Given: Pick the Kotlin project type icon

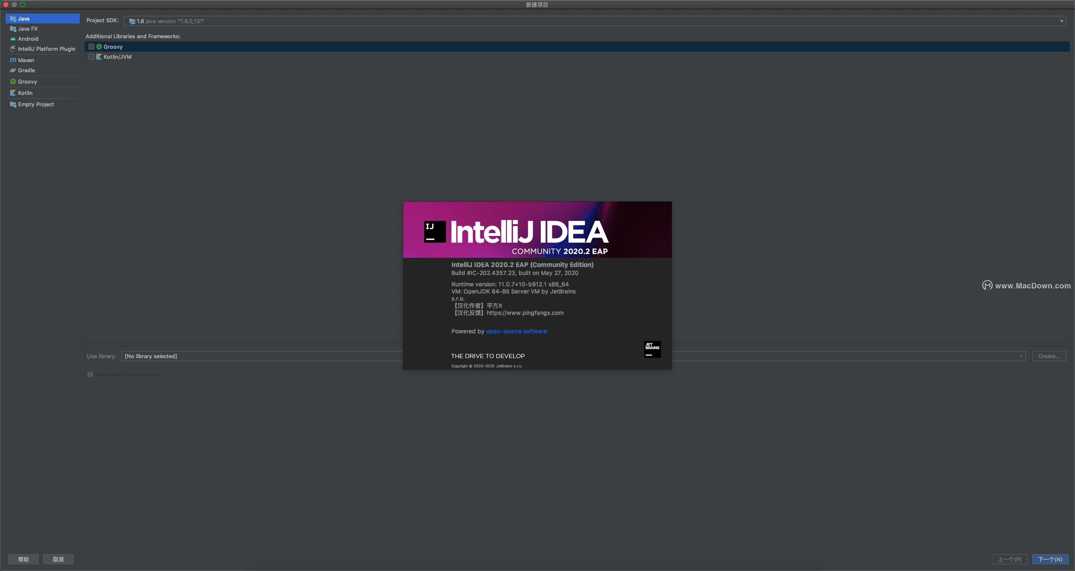Looking at the screenshot, I should point(13,93).
